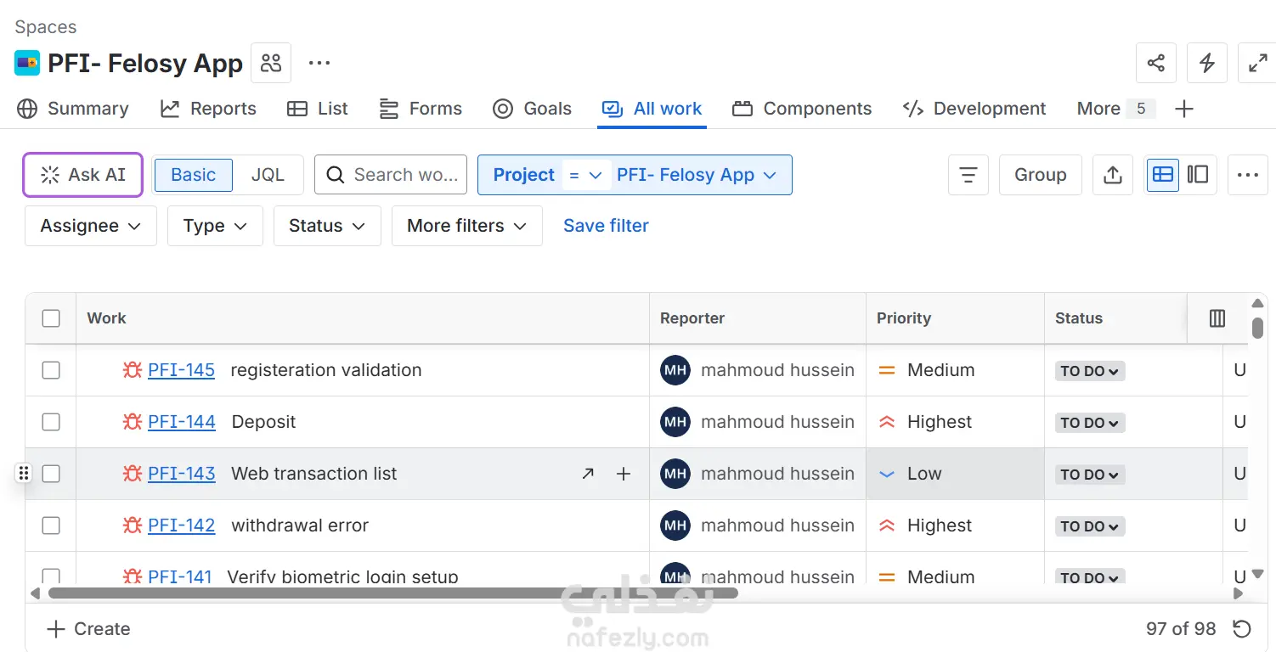Select the PFI-143 row checkbox
Image resolution: width=1276 pixels, height=652 pixels.
click(51, 474)
